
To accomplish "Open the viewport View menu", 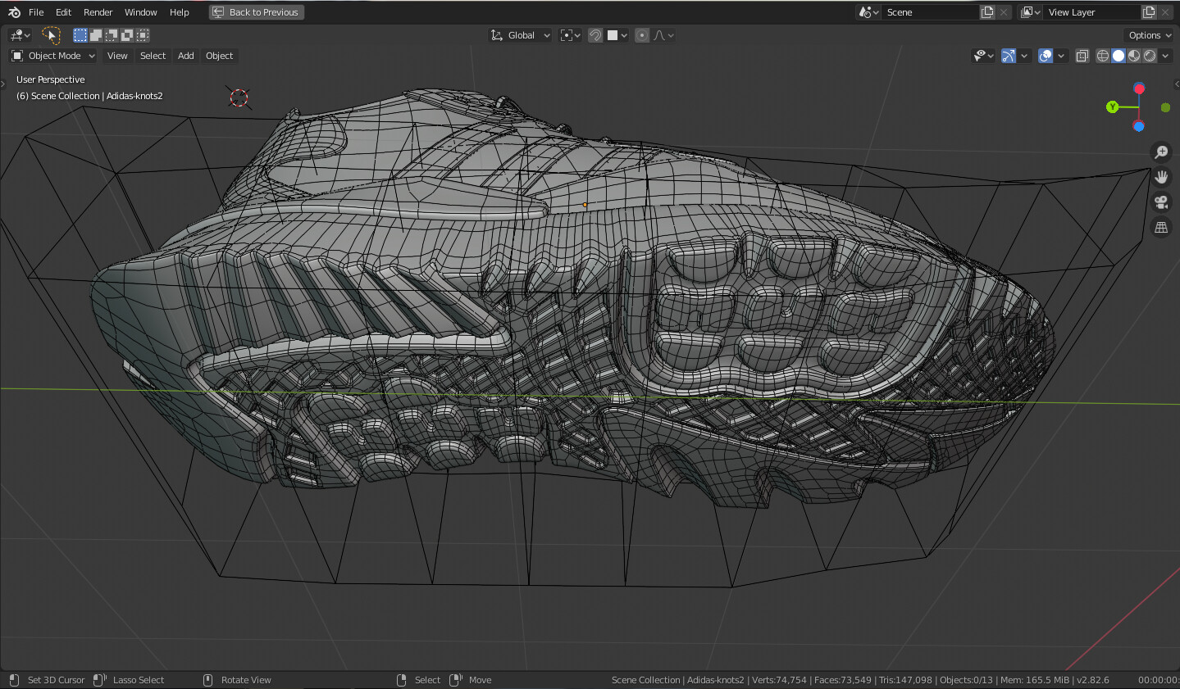I will [x=117, y=56].
